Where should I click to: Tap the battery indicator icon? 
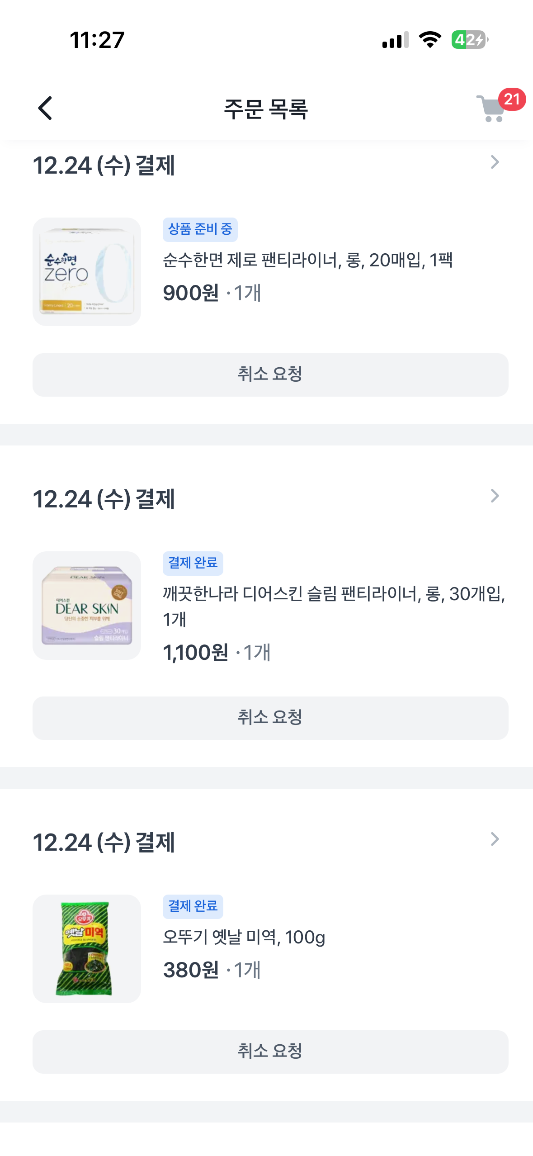coord(469,40)
